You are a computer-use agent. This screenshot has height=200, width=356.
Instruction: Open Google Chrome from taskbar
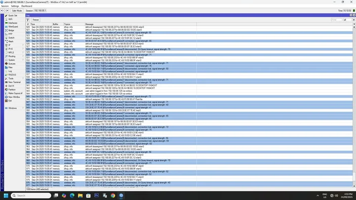113,196
